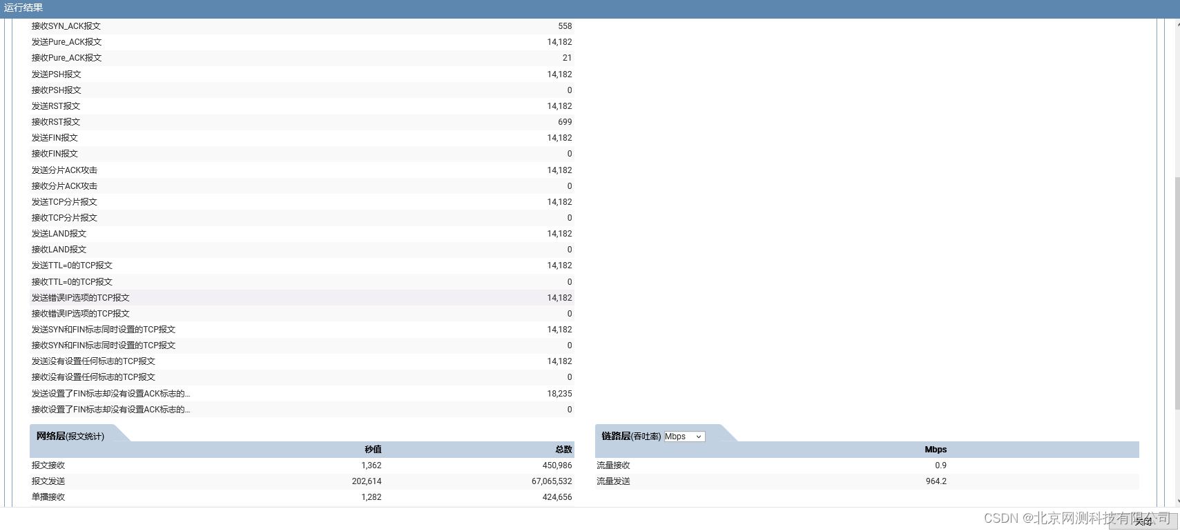Select the 接收TCP分片报文 row label
1180x531 pixels.
(x=64, y=218)
